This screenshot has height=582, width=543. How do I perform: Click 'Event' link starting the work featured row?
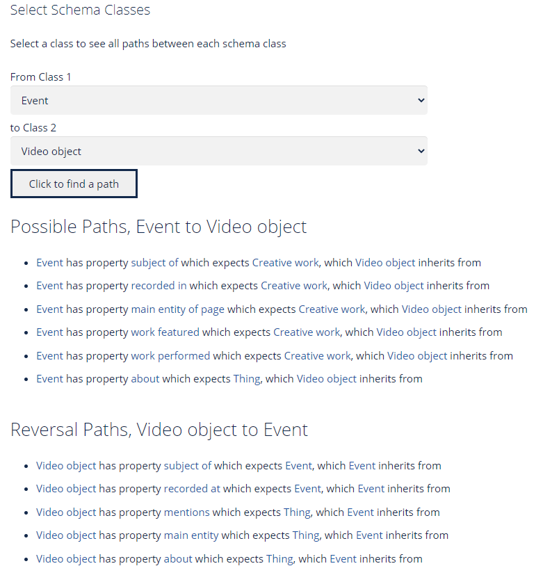[x=50, y=332]
